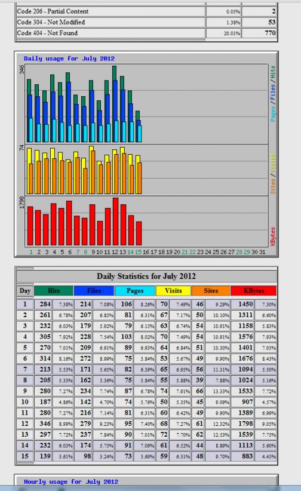Click the cyan Pages column header
This screenshot has width=301, height=491.
[135, 290]
